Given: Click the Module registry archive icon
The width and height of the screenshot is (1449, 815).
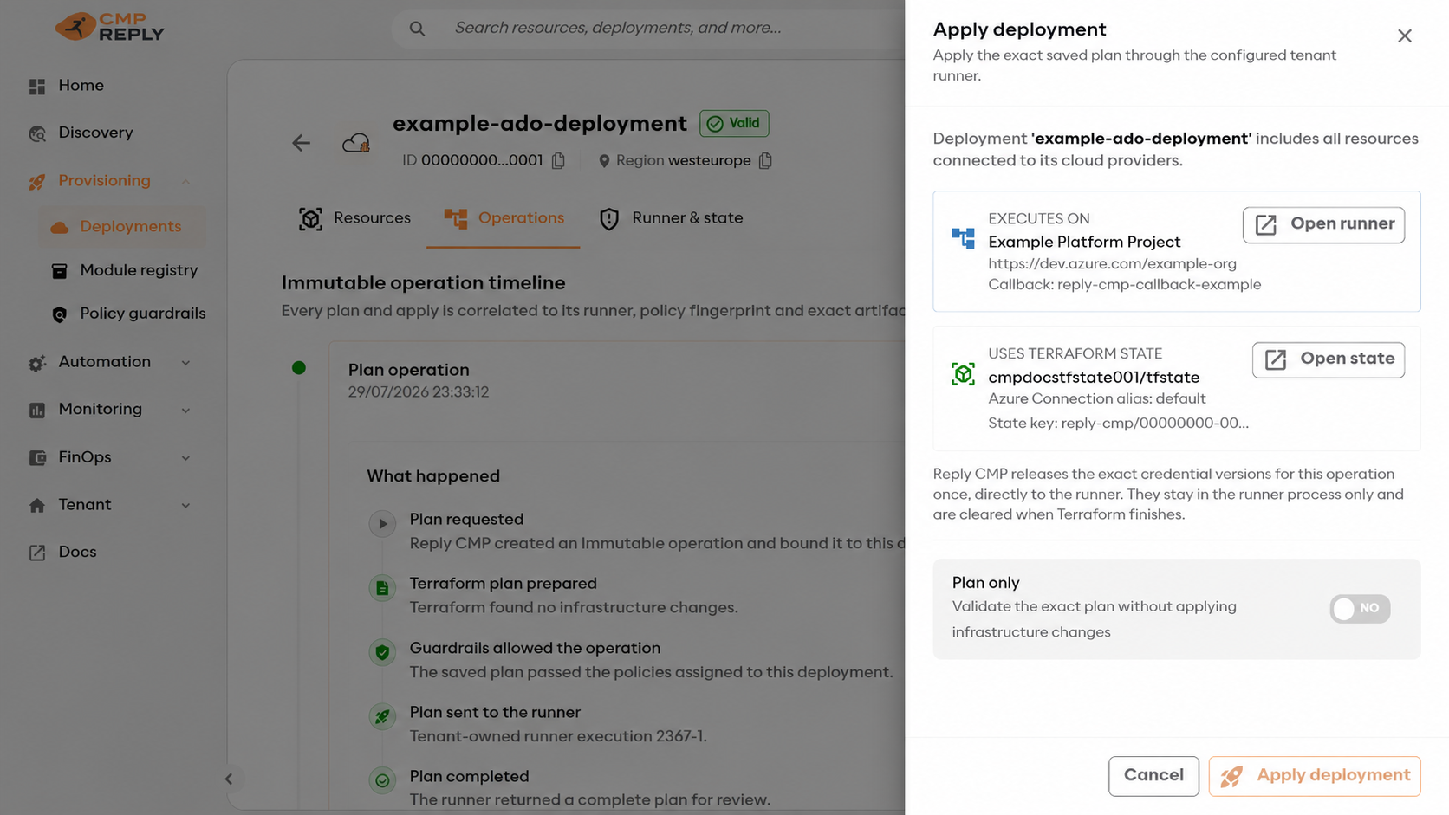Looking at the screenshot, I should click(x=60, y=272).
